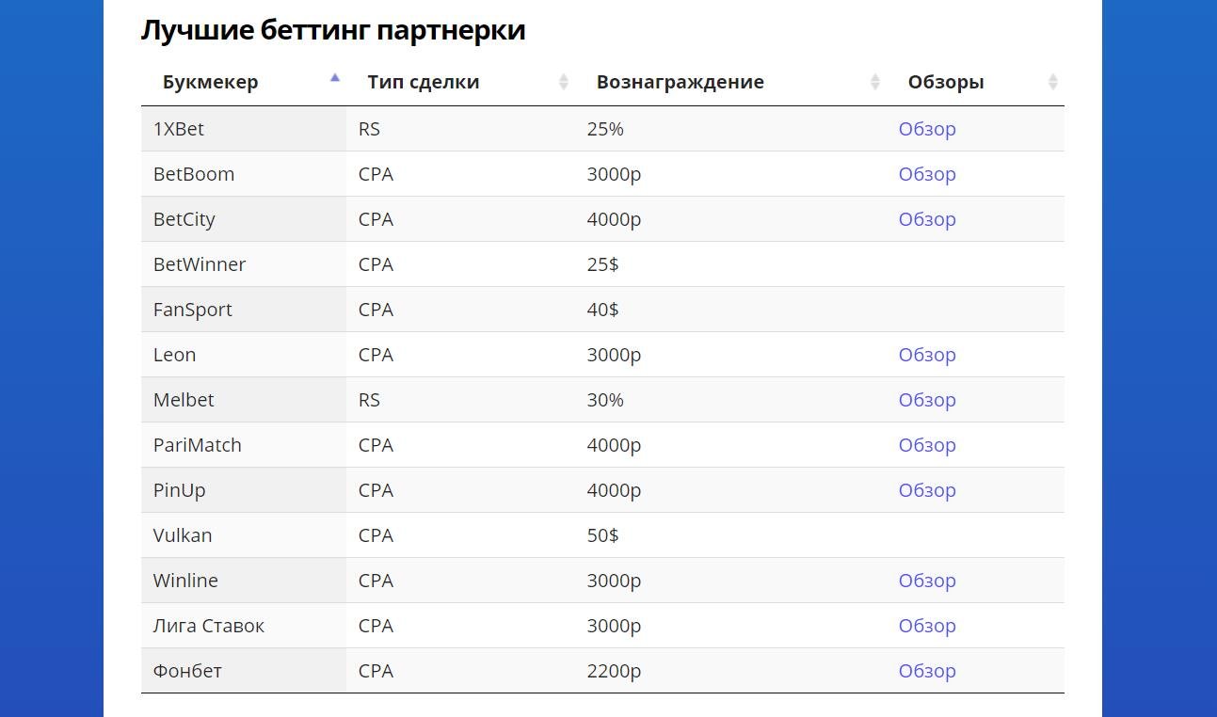
Task: Click the sort icon beside Вознаграждение header
Action: (875, 81)
